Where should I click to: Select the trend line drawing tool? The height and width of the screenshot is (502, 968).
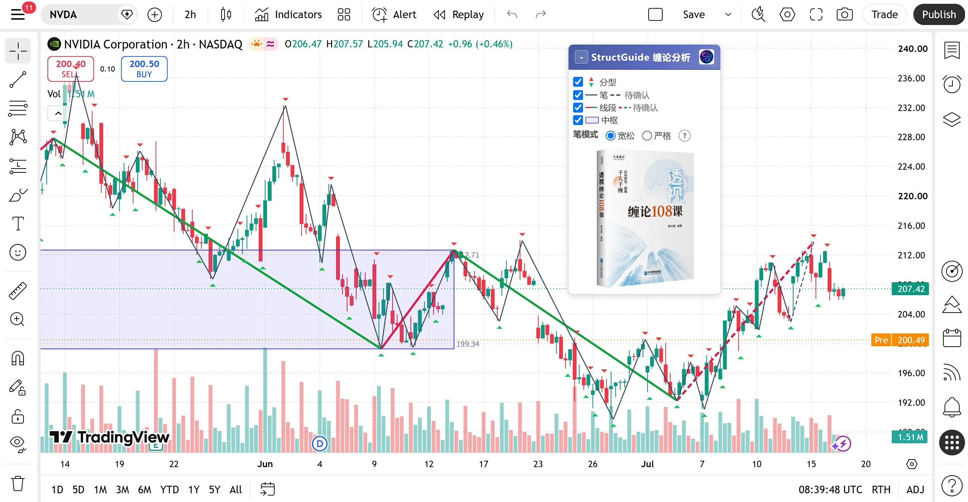(x=18, y=80)
